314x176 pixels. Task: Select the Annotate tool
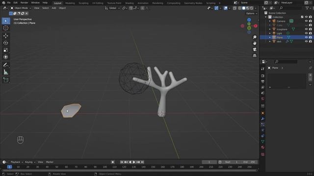[x=6, y=65]
